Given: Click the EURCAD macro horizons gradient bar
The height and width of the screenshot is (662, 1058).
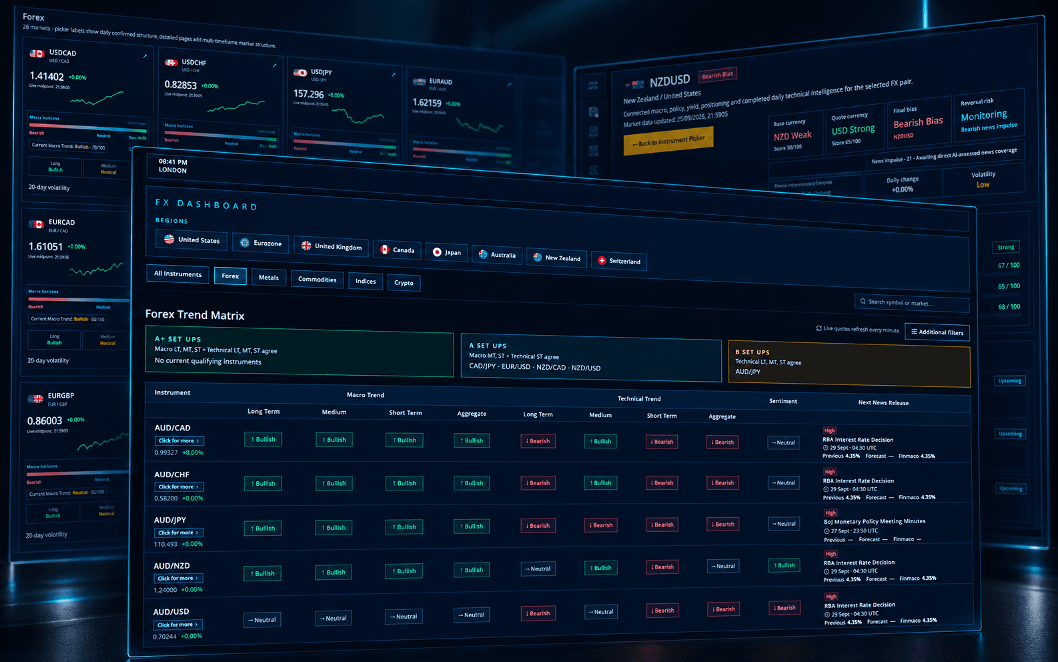Looking at the screenshot, I should coord(79,299).
